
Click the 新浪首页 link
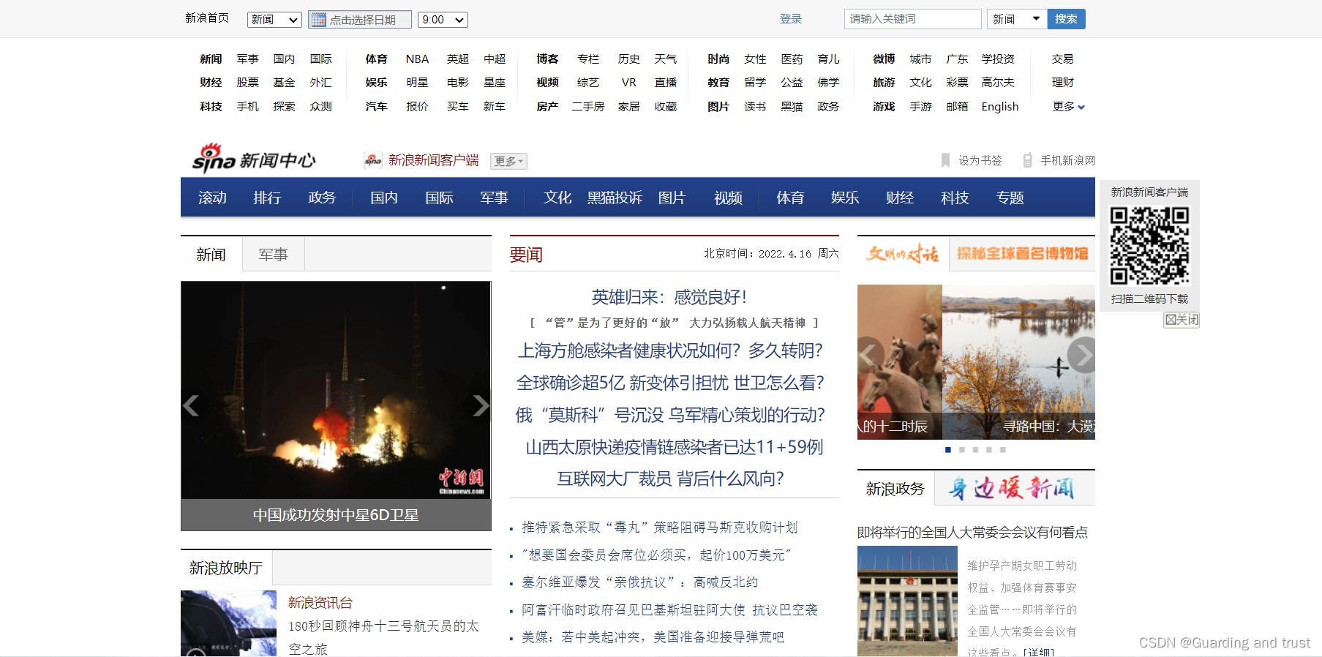pyautogui.click(x=207, y=18)
